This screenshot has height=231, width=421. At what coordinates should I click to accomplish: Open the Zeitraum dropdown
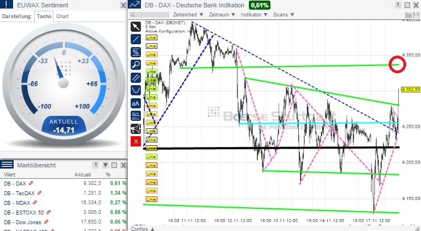[x=222, y=15]
